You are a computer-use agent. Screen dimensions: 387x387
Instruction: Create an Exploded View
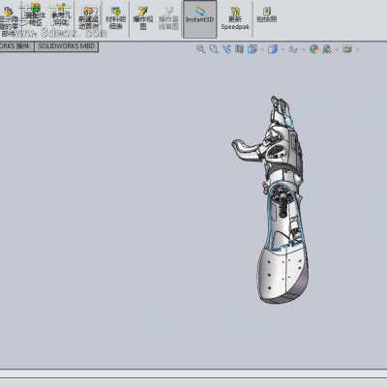coord(143,19)
